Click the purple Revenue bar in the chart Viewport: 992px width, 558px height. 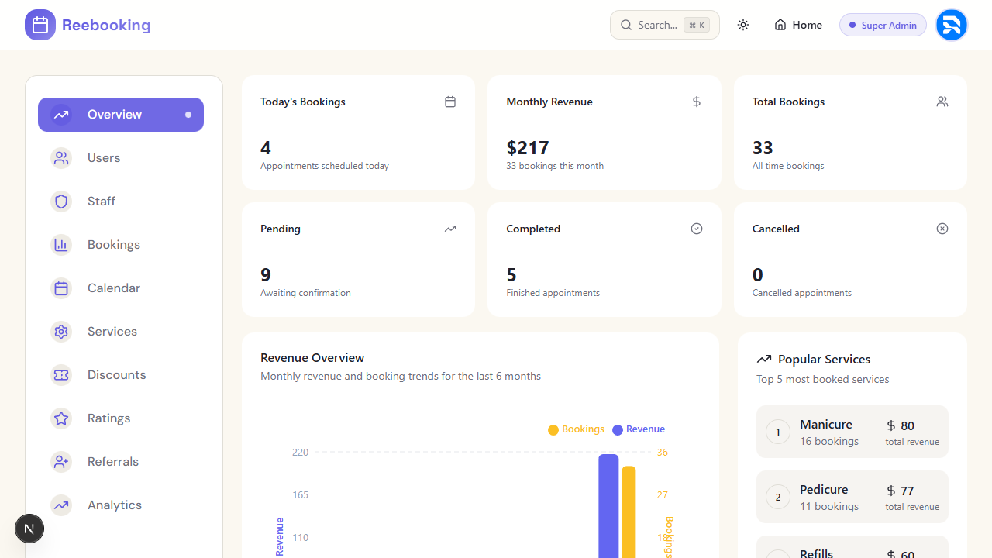tap(608, 504)
